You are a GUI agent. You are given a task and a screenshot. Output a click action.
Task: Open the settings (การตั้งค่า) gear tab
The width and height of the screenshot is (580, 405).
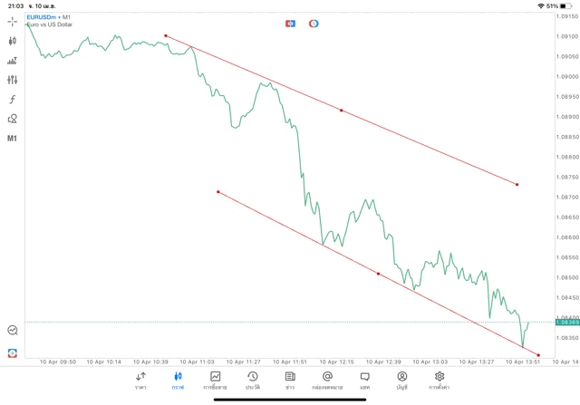(440, 380)
